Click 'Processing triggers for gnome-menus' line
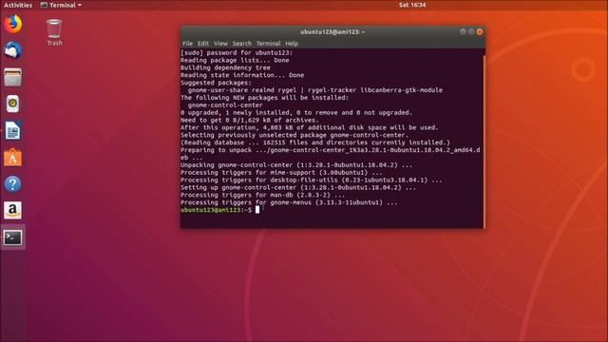This screenshot has height=342, width=608. pyautogui.click(x=289, y=202)
